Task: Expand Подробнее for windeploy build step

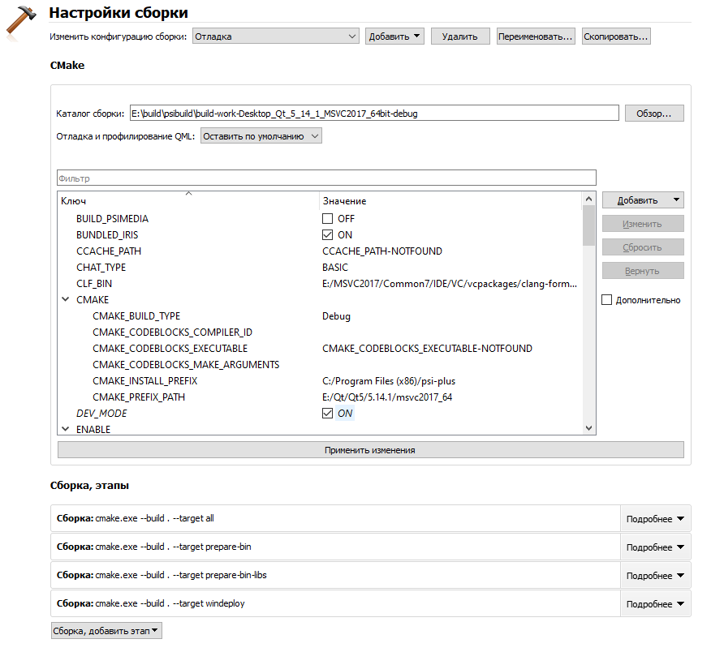Action: coord(655,604)
